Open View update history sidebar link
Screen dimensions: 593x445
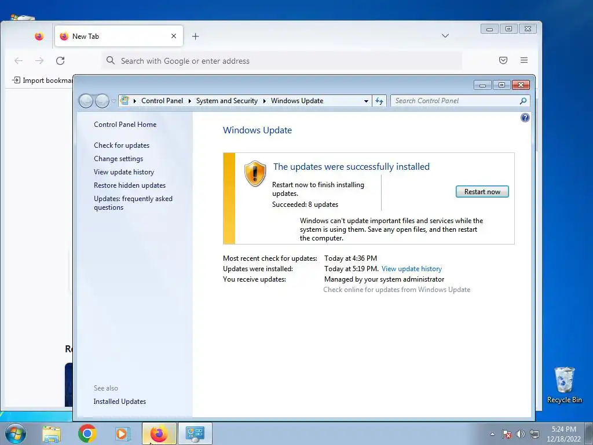point(124,172)
